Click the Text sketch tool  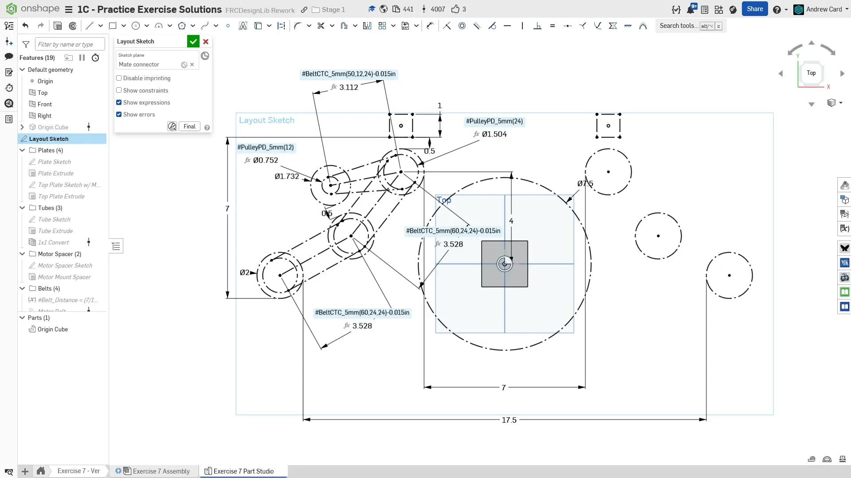pyautogui.click(x=243, y=26)
